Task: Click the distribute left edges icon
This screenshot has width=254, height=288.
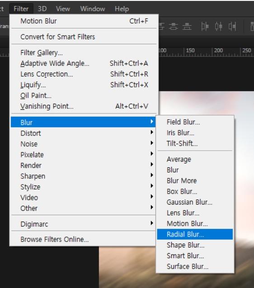Action: 205,27
